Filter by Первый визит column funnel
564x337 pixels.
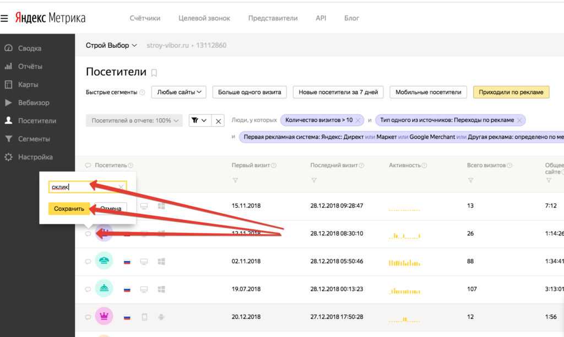[x=235, y=180]
